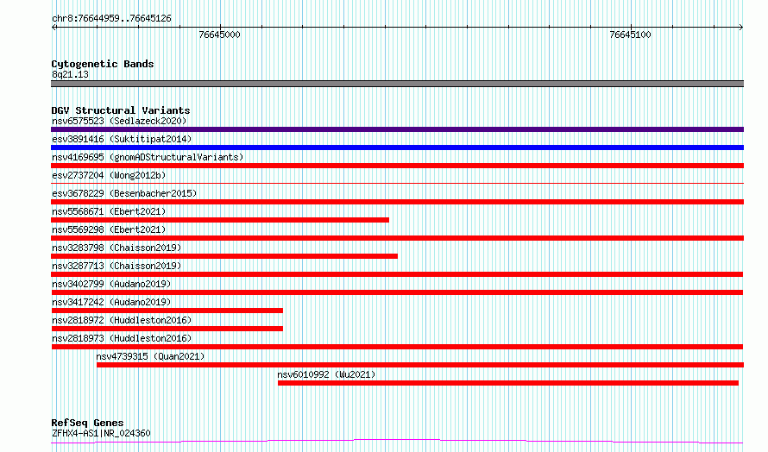
Task: Click the nsv6575523 (Sedlazeck2020) variant label
Action: (x=119, y=121)
